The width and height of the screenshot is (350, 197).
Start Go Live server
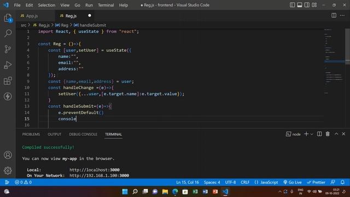pos(293,182)
